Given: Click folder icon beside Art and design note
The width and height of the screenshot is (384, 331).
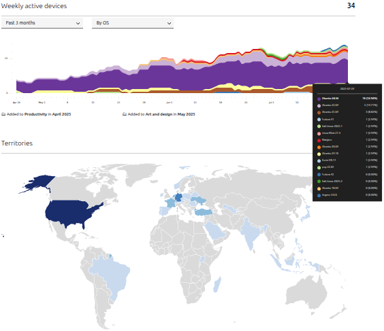Looking at the screenshot, I should coord(125,114).
